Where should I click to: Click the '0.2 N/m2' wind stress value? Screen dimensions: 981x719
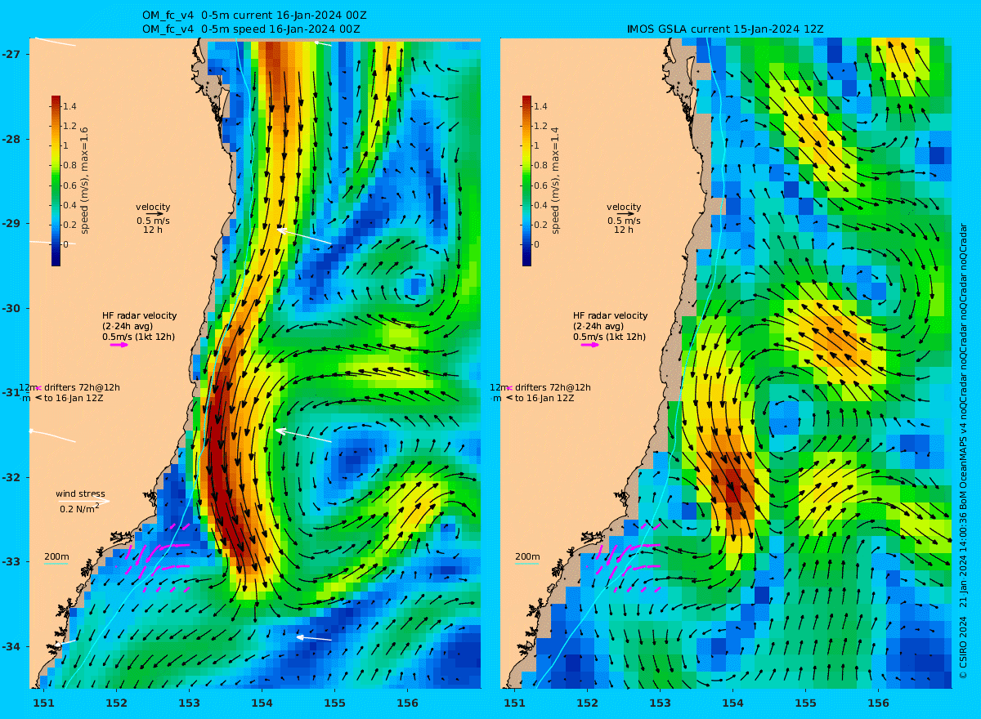(79, 508)
